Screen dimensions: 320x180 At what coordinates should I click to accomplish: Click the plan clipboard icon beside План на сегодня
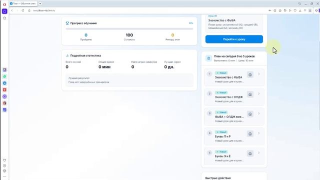pos(208,58)
